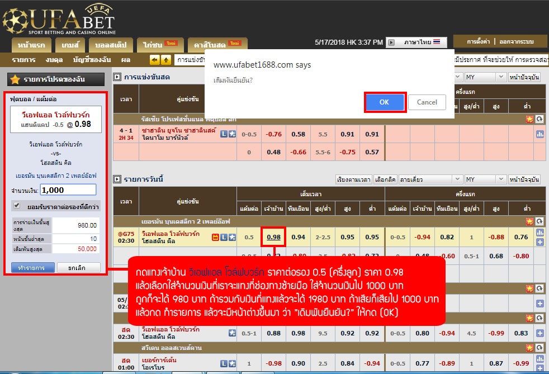Open MY odds dropdown in รายการวันนี้
The width and height of the screenshot is (549, 374).
coord(485,179)
